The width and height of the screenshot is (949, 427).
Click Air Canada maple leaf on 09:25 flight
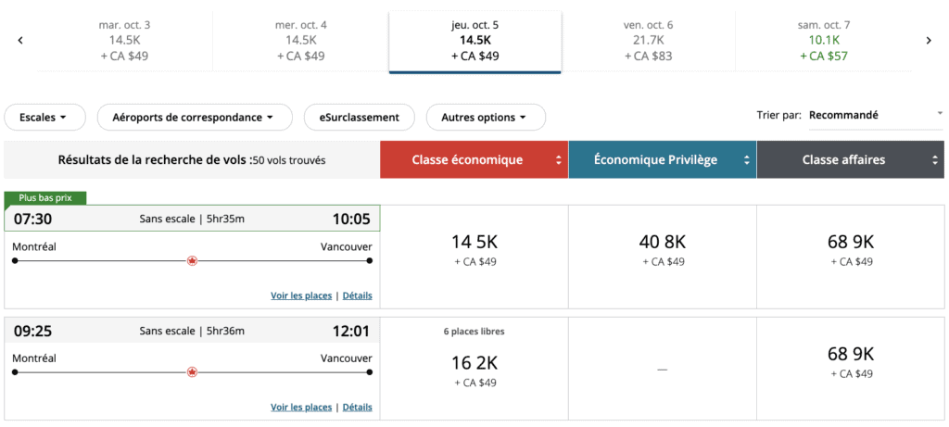click(x=193, y=372)
